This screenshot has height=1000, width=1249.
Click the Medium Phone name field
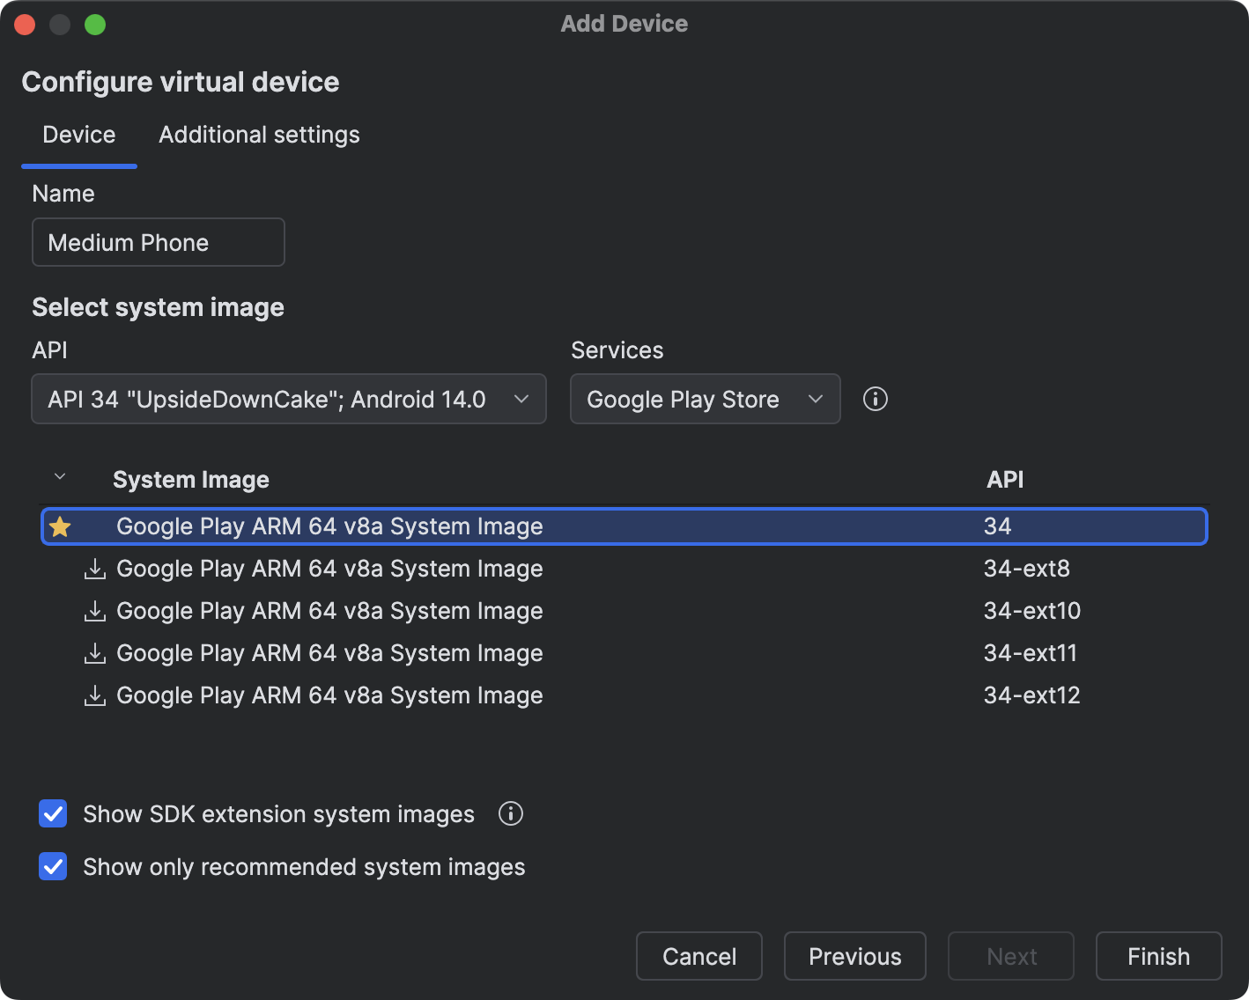(159, 243)
